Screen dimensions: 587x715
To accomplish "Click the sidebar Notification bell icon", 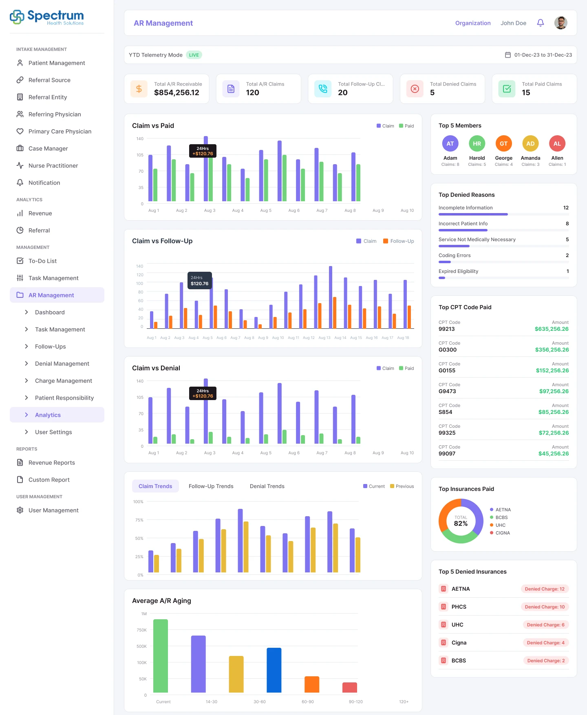I will (20, 183).
